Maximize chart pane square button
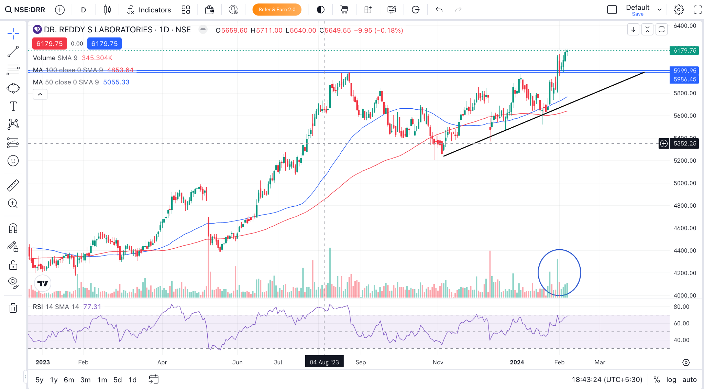This screenshot has width=704, height=389. 661,30
